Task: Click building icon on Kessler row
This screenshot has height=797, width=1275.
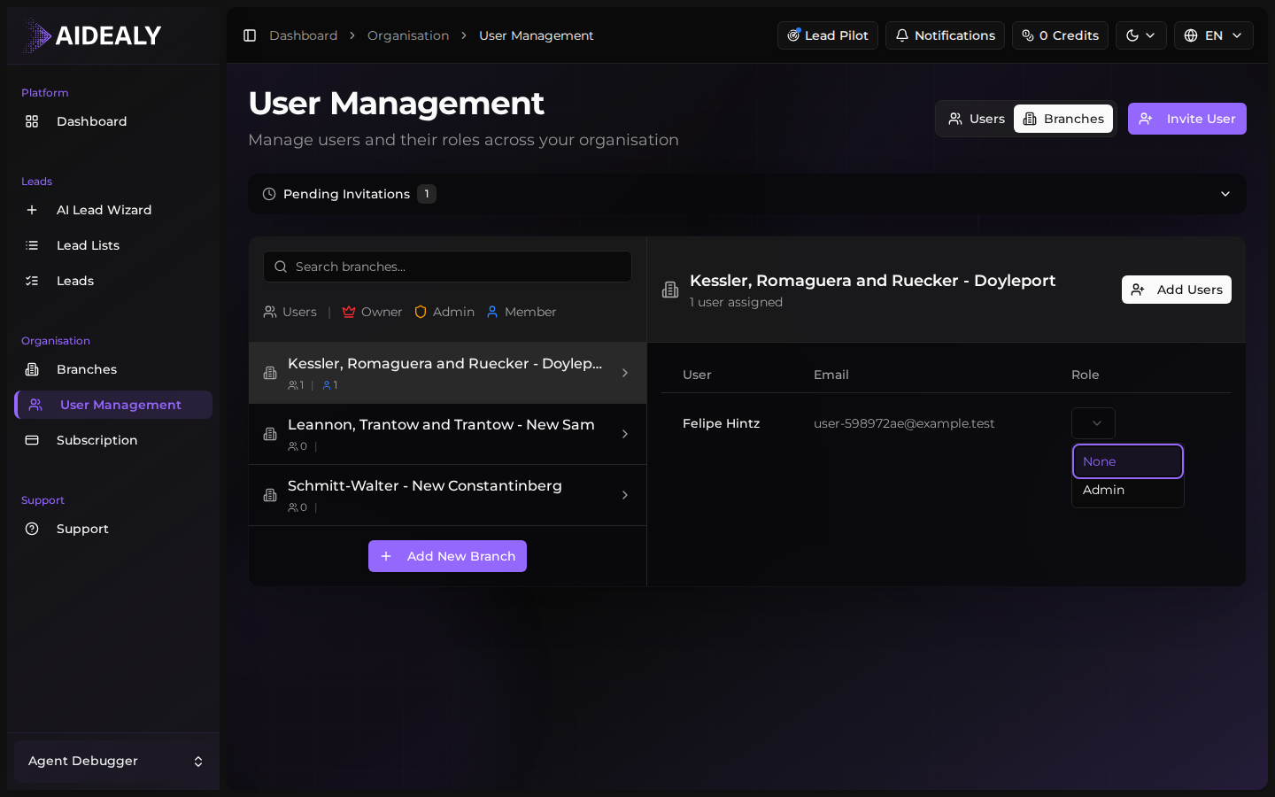Action: (x=270, y=373)
